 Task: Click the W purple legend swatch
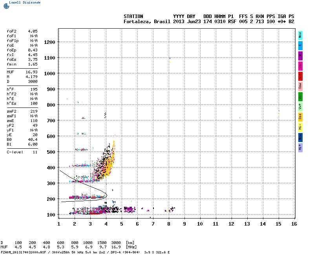click(x=300, y=56)
